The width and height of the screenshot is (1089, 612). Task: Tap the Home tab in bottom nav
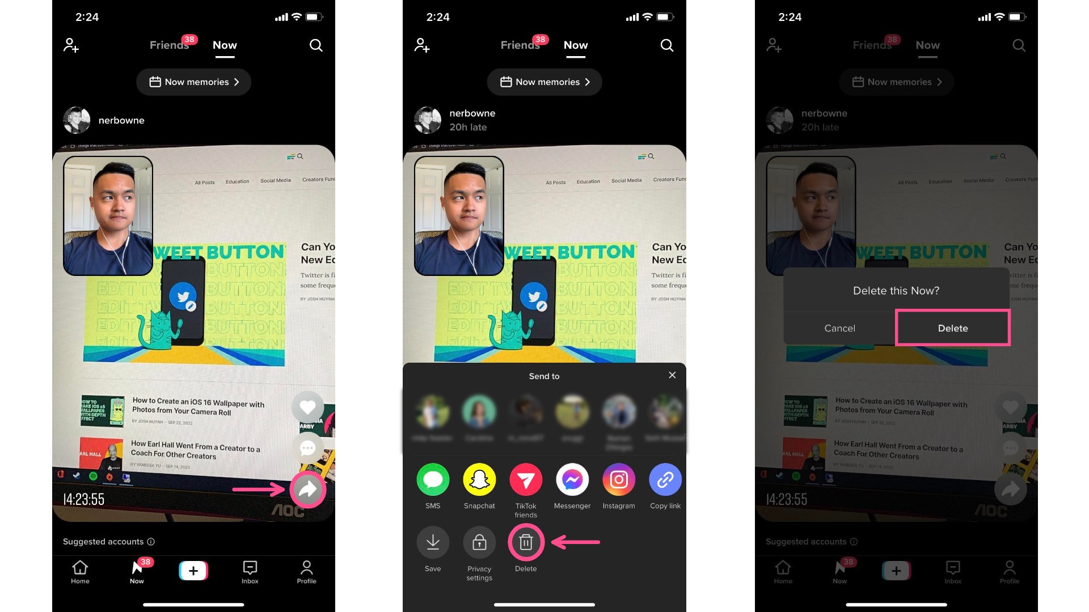[x=80, y=572]
